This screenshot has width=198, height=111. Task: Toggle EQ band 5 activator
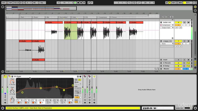point(48,103)
